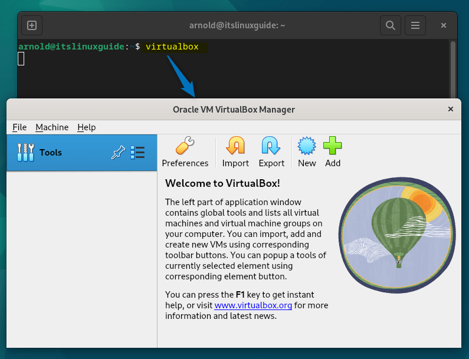The image size is (469, 359).
Task: Close the terminal window
Action: pos(444,25)
